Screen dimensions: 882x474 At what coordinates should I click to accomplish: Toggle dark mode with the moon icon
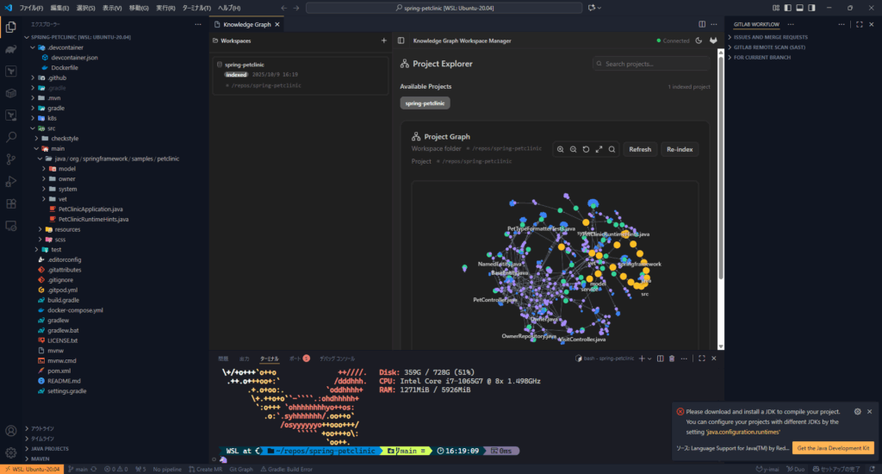(699, 41)
